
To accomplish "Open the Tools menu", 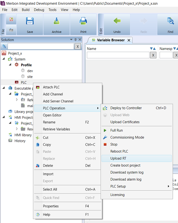I will point(52,10).
